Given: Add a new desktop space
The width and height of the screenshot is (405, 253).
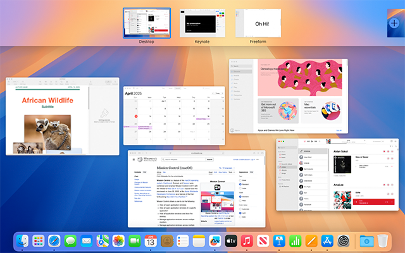Looking at the screenshot, I should (396, 23).
